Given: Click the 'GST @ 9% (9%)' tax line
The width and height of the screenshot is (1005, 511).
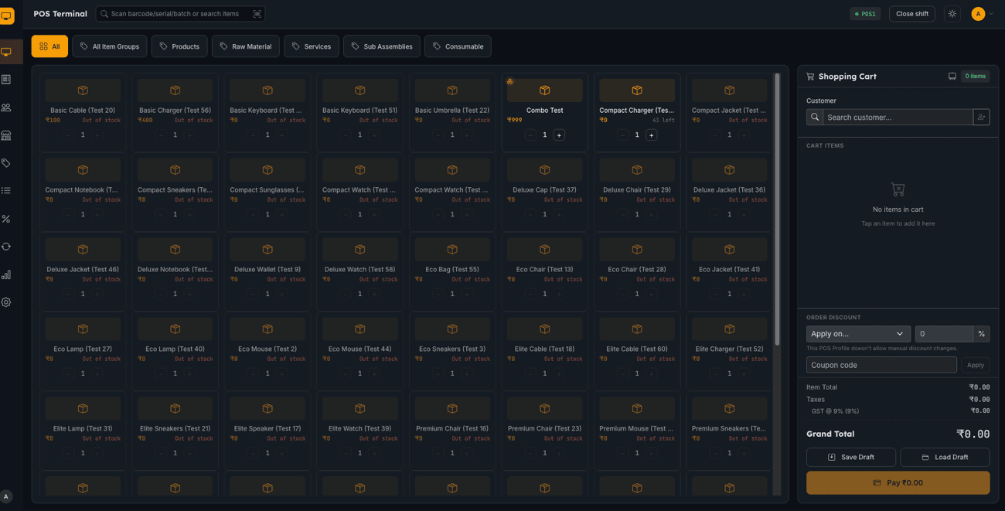Looking at the screenshot, I should (835, 411).
